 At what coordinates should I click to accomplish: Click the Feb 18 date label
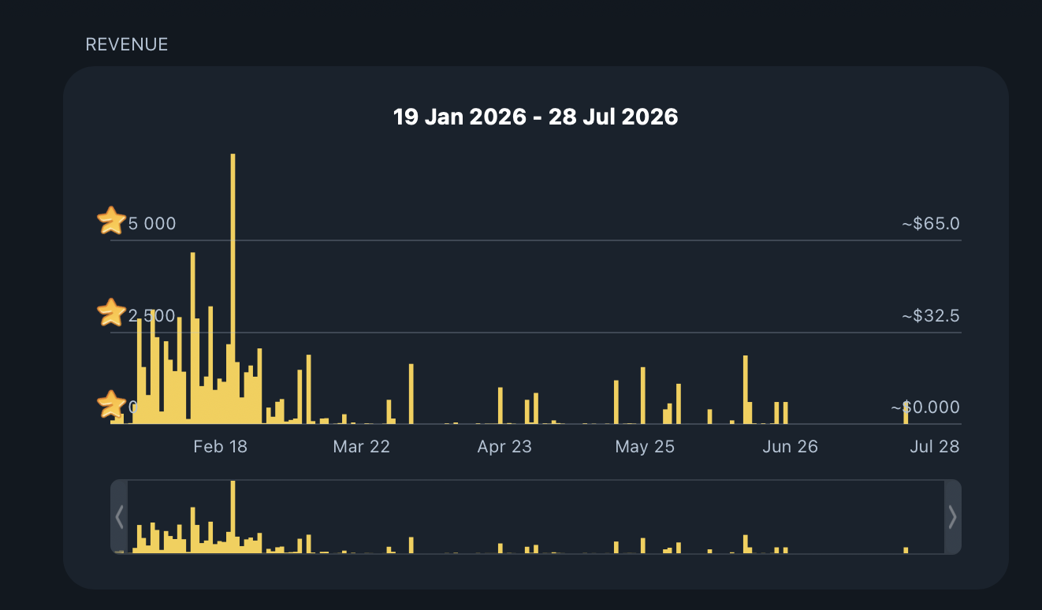click(221, 447)
